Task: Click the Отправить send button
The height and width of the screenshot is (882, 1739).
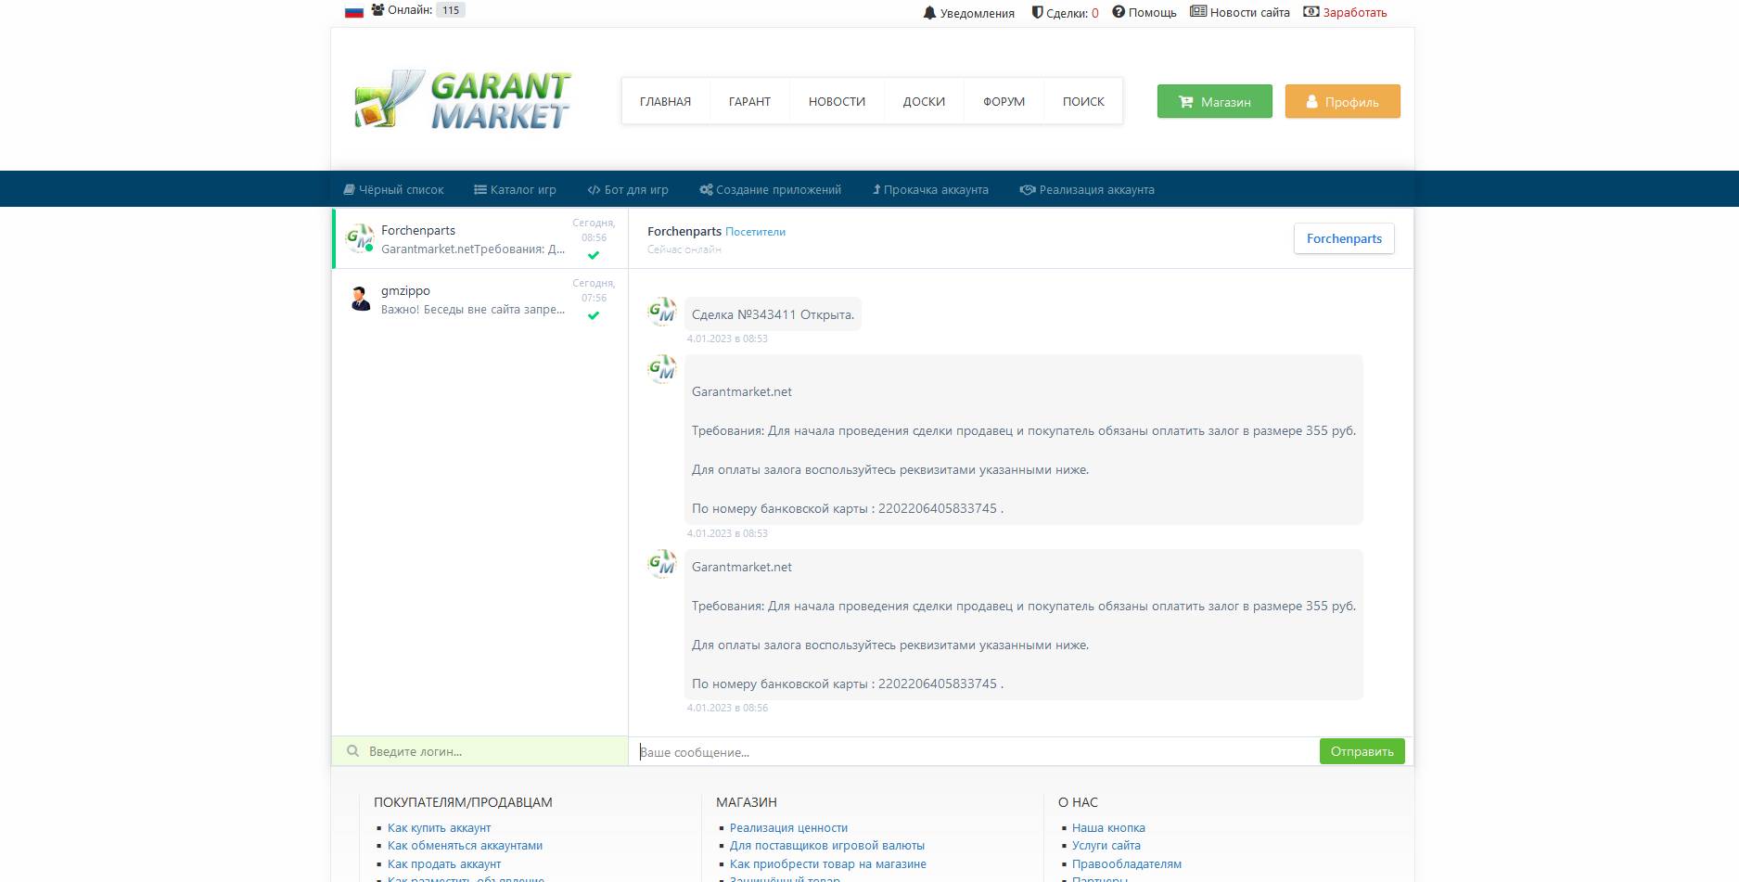Action: 1362,751
